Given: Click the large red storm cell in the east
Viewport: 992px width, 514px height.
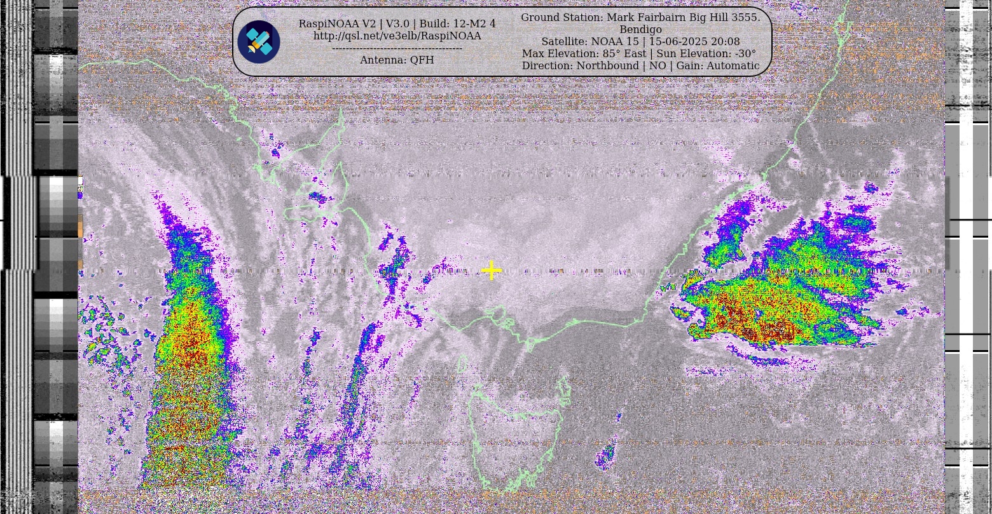Looking at the screenshot, I should 763,321.
